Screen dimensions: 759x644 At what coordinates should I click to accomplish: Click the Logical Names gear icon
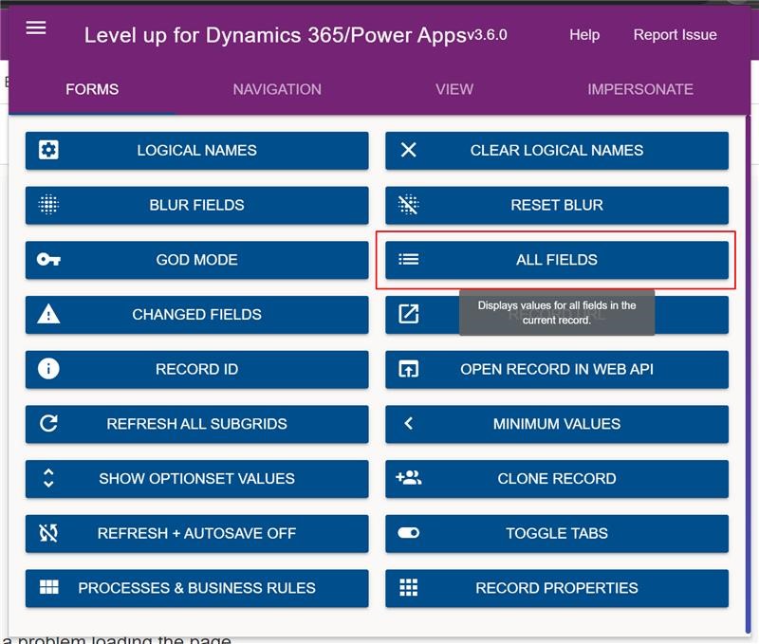click(48, 150)
